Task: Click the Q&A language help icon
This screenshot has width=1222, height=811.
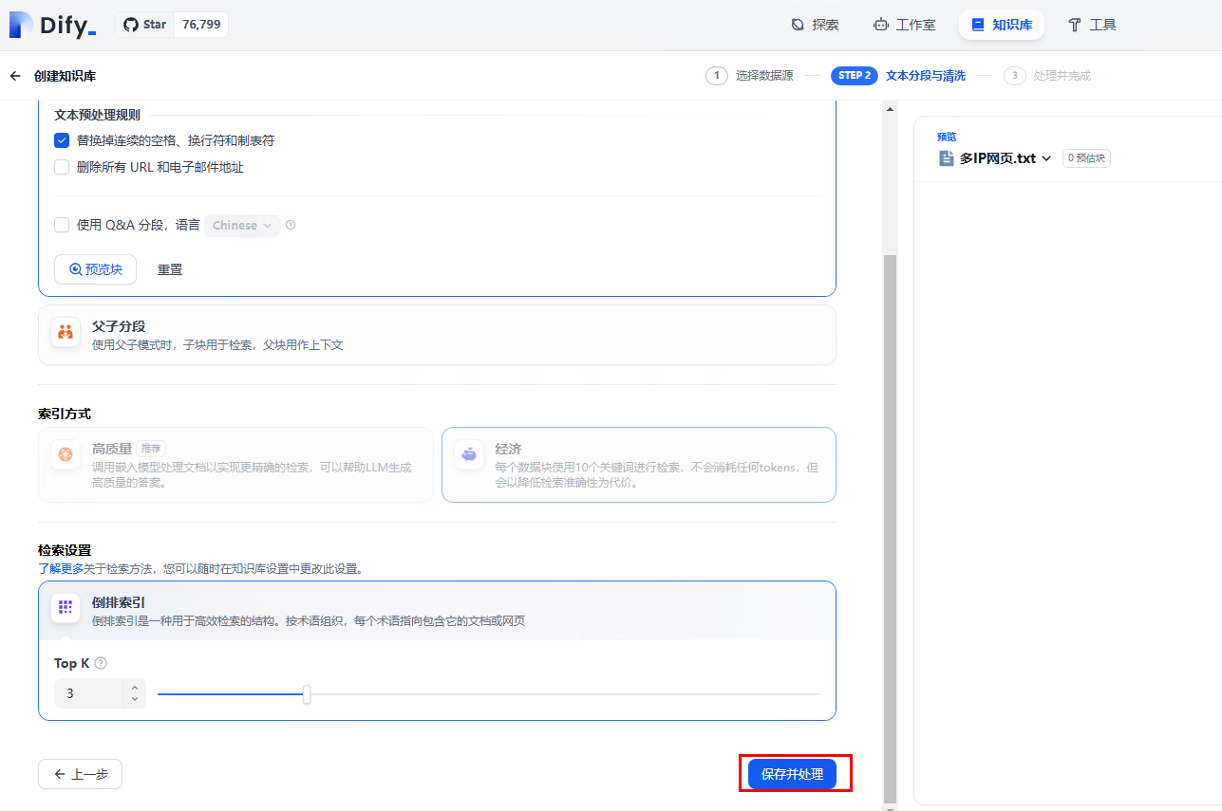Action: point(291,226)
